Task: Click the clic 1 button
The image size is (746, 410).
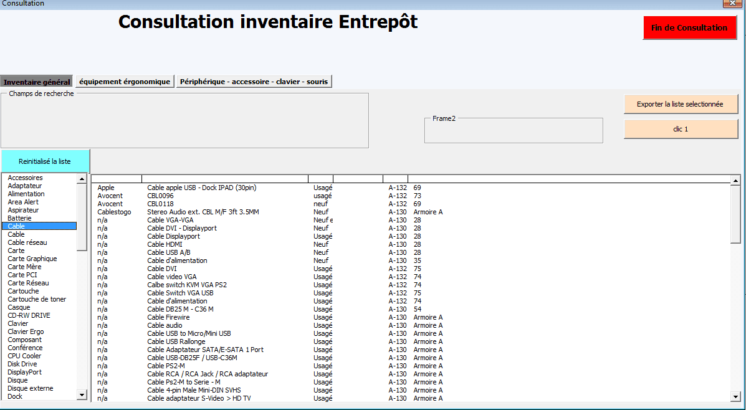Action: [681, 129]
